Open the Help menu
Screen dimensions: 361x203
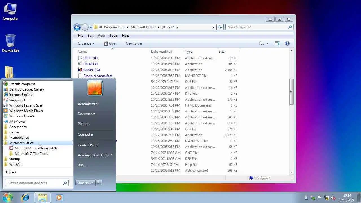(126, 36)
